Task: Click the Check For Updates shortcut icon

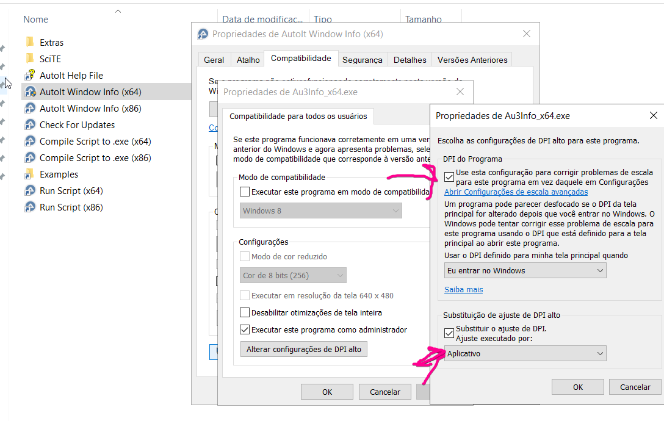Action: click(x=30, y=124)
